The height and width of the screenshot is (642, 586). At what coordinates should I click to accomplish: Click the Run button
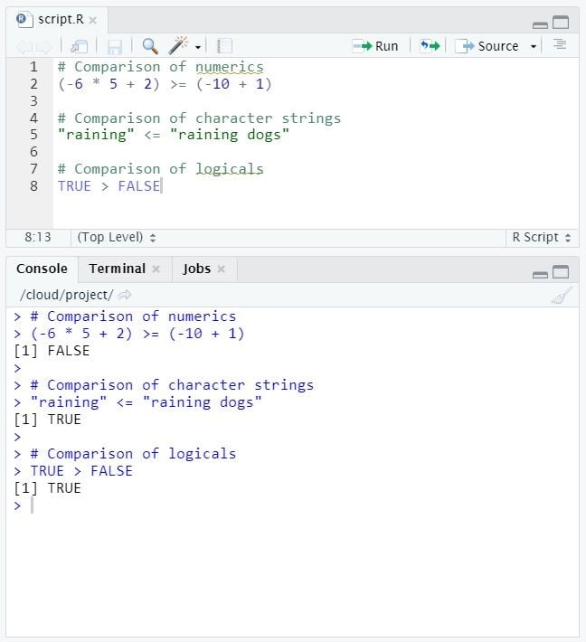tap(376, 46)
